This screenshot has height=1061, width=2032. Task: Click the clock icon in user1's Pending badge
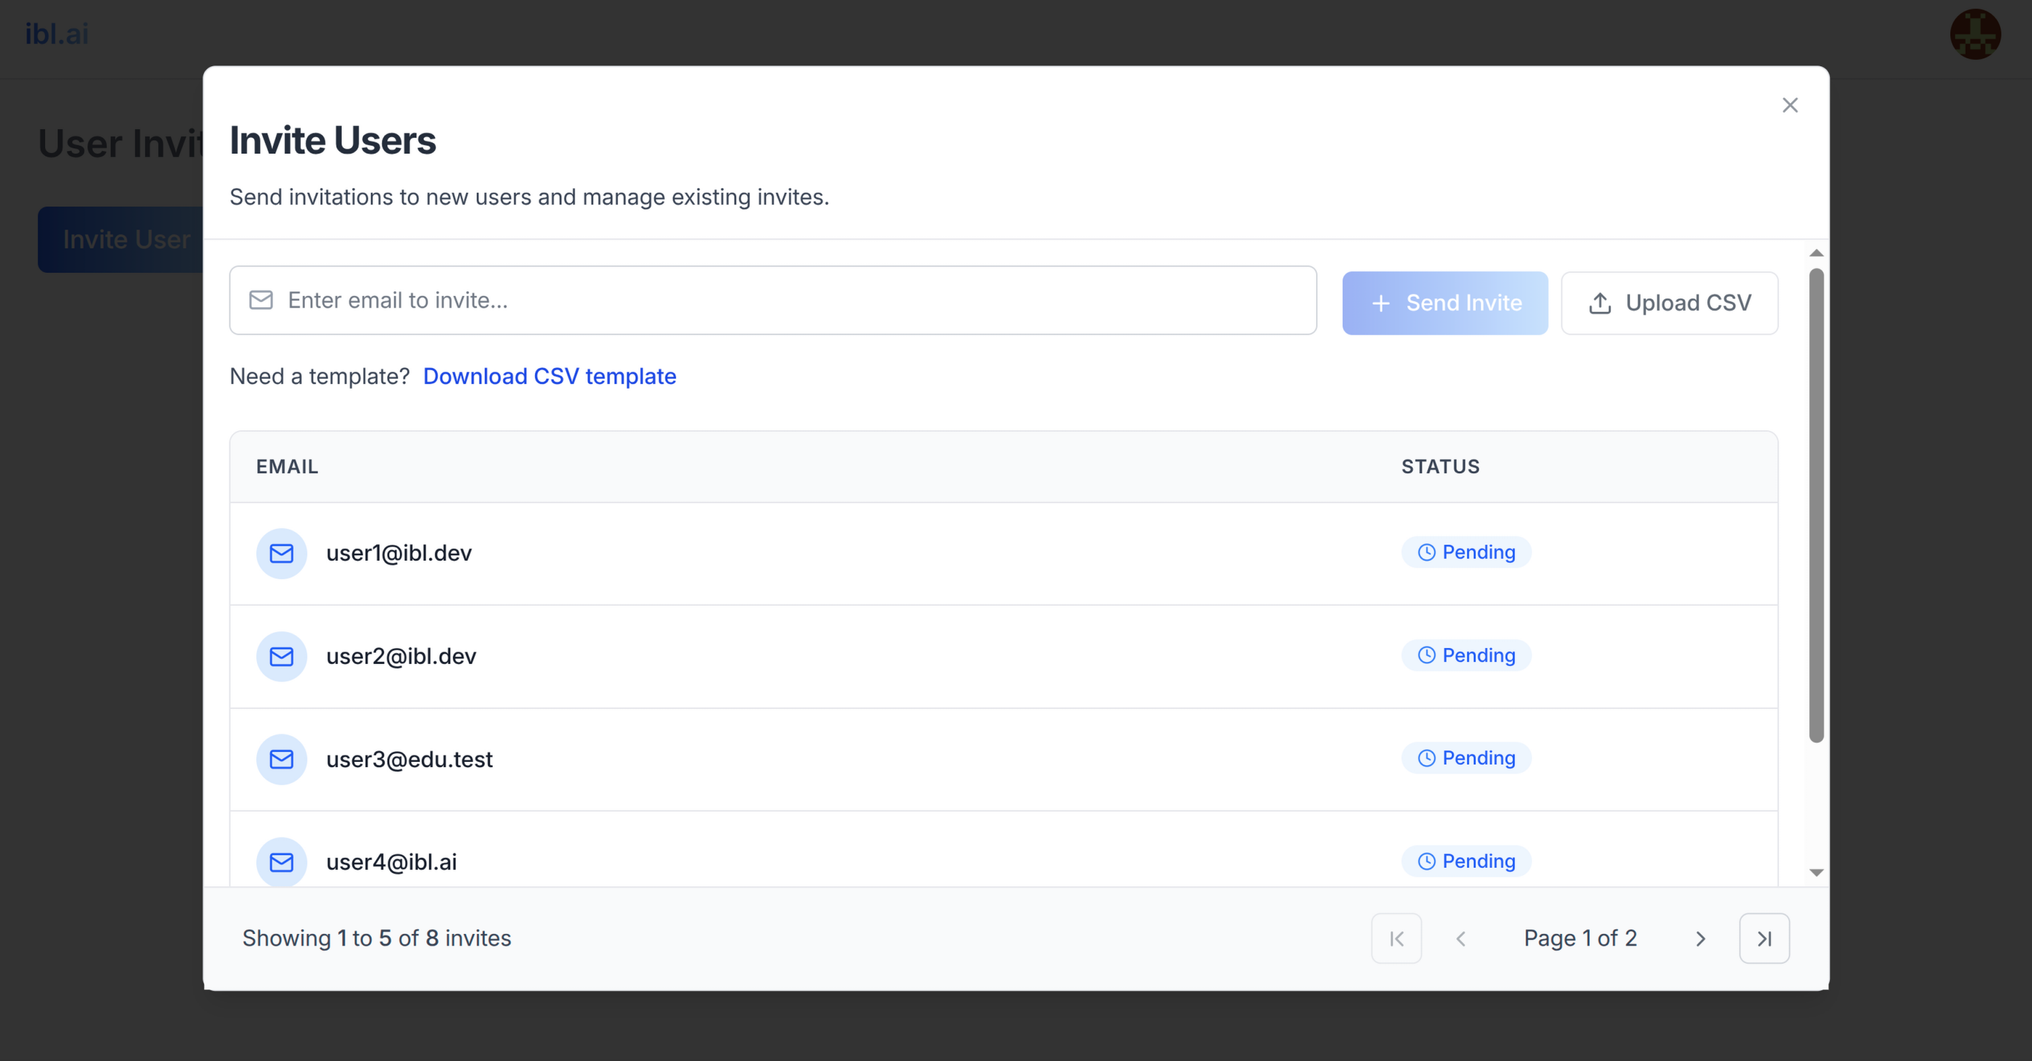pyautogui.click(x=1426, y=552)
